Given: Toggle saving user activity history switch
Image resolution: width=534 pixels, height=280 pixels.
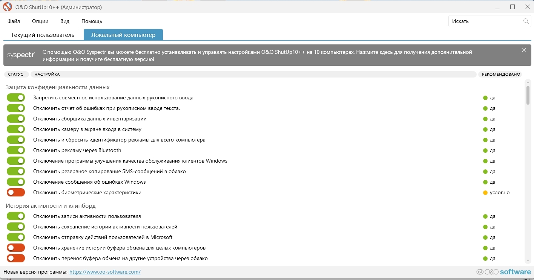Looking at the screenshot, I should click(x=16, y=227).
